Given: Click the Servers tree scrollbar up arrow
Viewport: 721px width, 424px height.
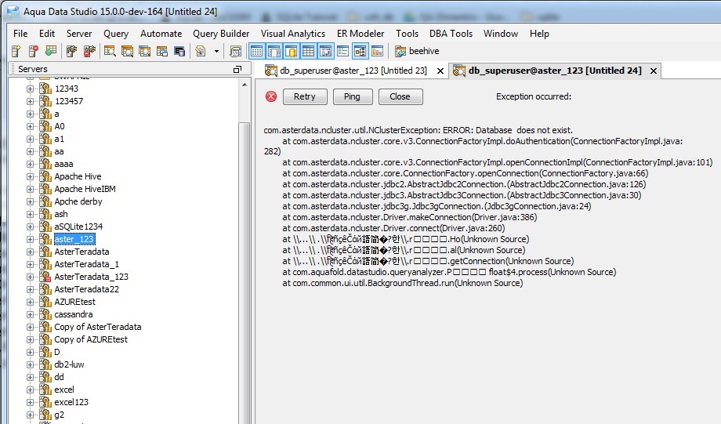Looking at the screenshot, I should (x=245, y=85).
